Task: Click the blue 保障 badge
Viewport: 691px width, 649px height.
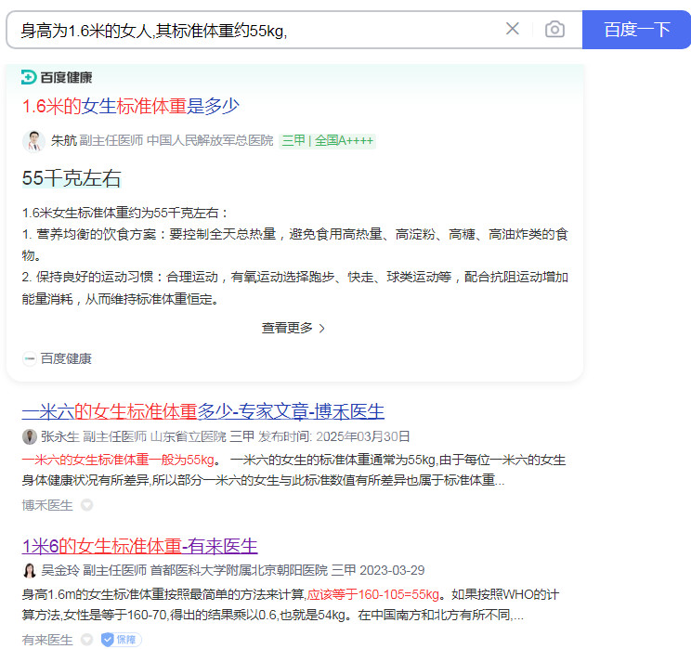Action: pos(121,639)
